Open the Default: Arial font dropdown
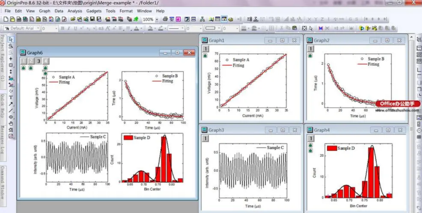The width and height of the screenshot is (422, 213). point(38,28)
